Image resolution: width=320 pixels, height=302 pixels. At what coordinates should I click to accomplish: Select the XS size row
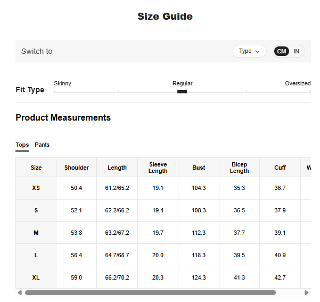(36, 188)
